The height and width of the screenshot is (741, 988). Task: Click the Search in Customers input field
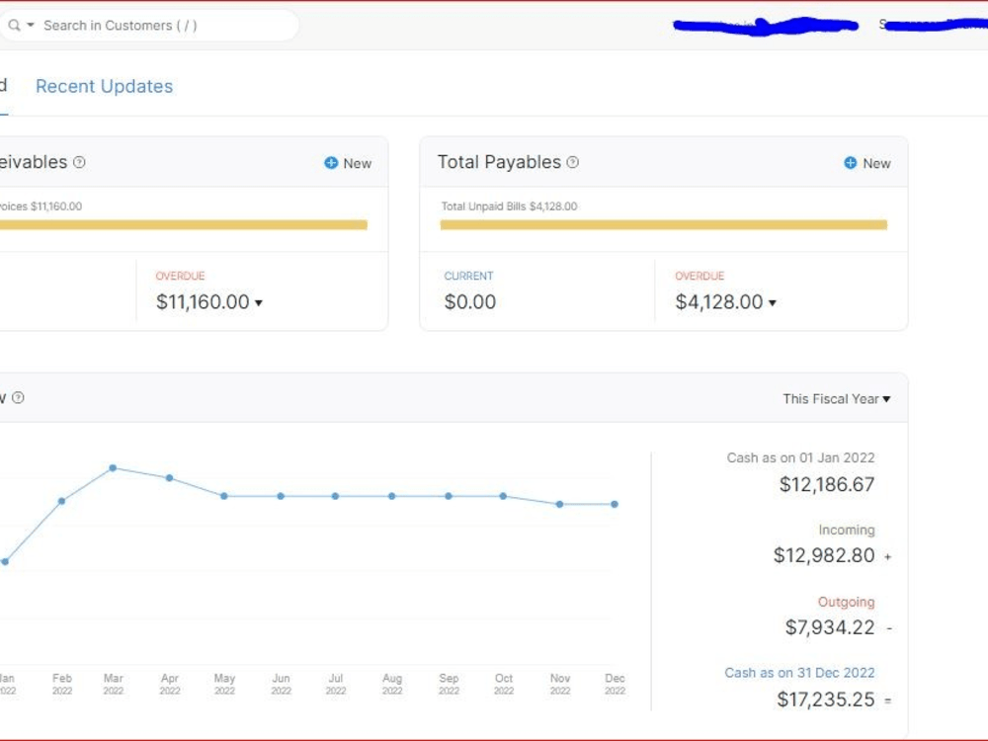148,25
